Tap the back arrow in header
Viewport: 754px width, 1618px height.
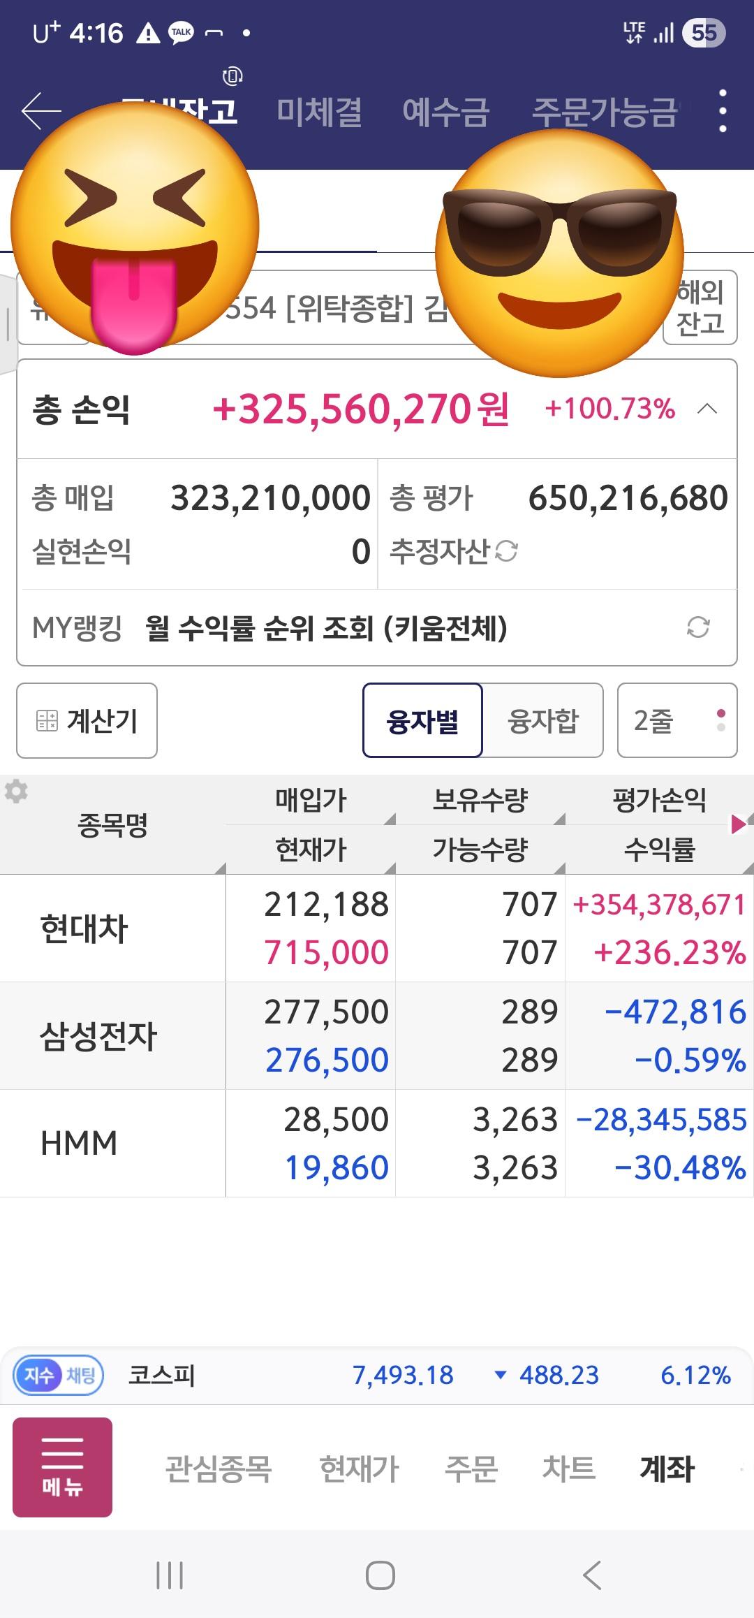coord(41,112)
